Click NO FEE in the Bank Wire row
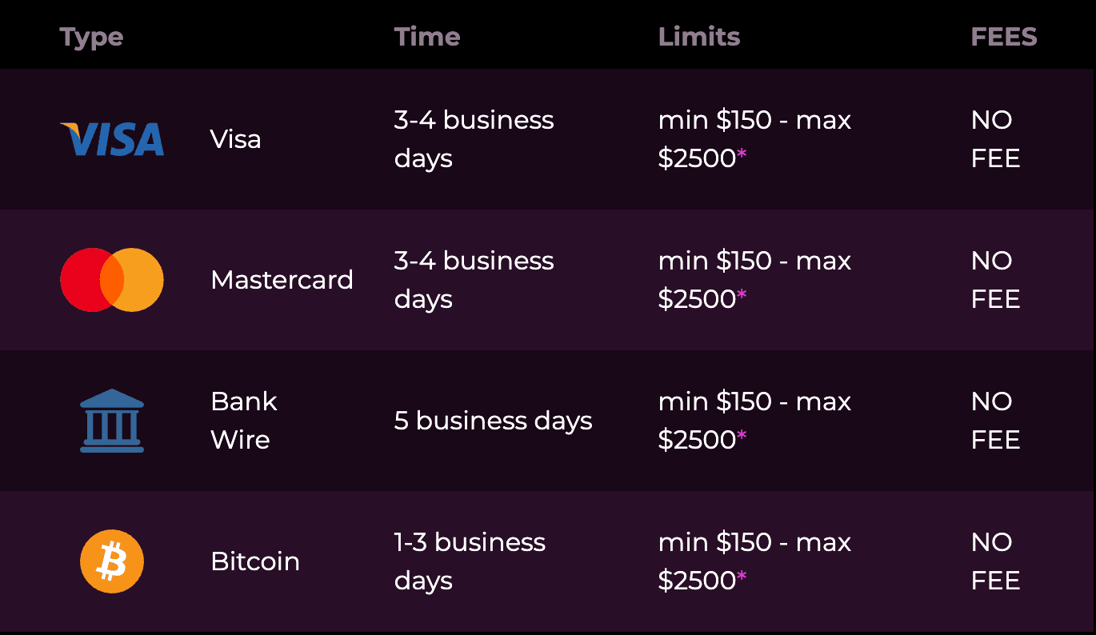The height and width of the screenshot is (635, 1096). click(996, 421)
